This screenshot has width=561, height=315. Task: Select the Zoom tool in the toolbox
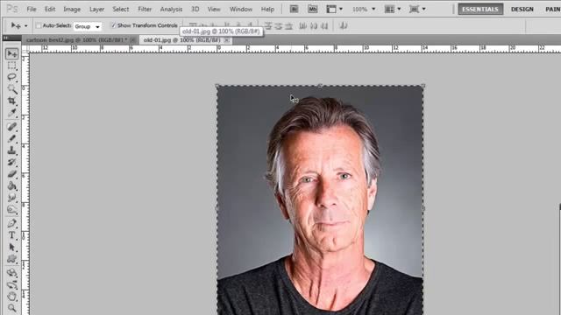click(x=11, y=307)
